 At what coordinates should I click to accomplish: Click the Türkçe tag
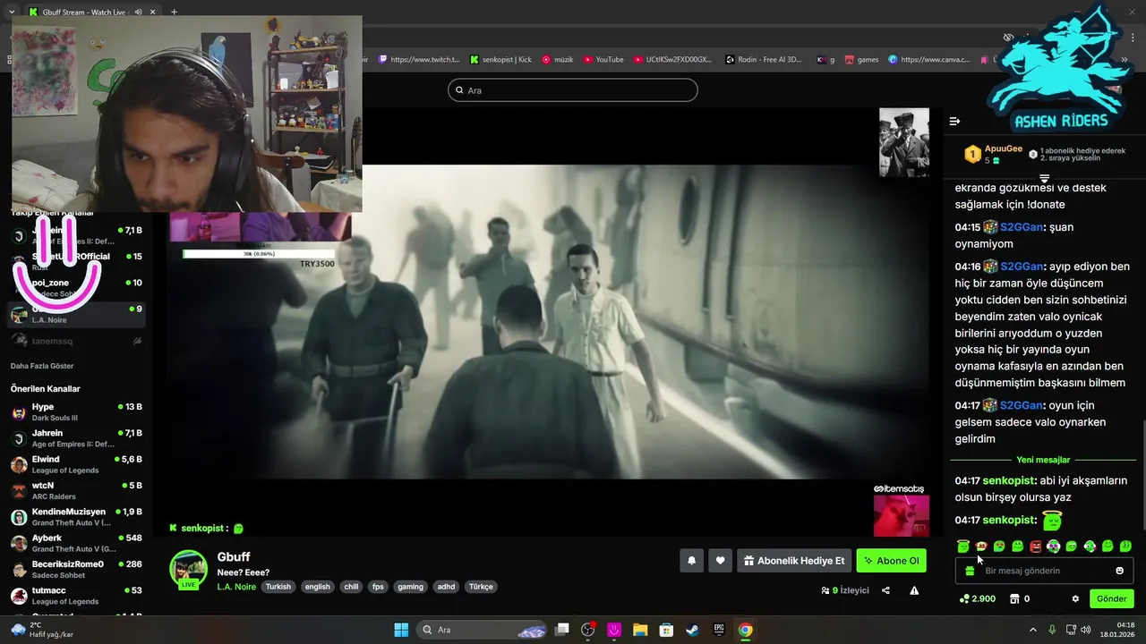click(x=481, y=587)
